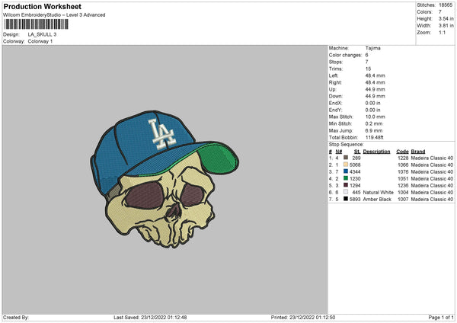Click the 'N#' column header
This screenshot has height=323, width=457.
pos(339,152)
